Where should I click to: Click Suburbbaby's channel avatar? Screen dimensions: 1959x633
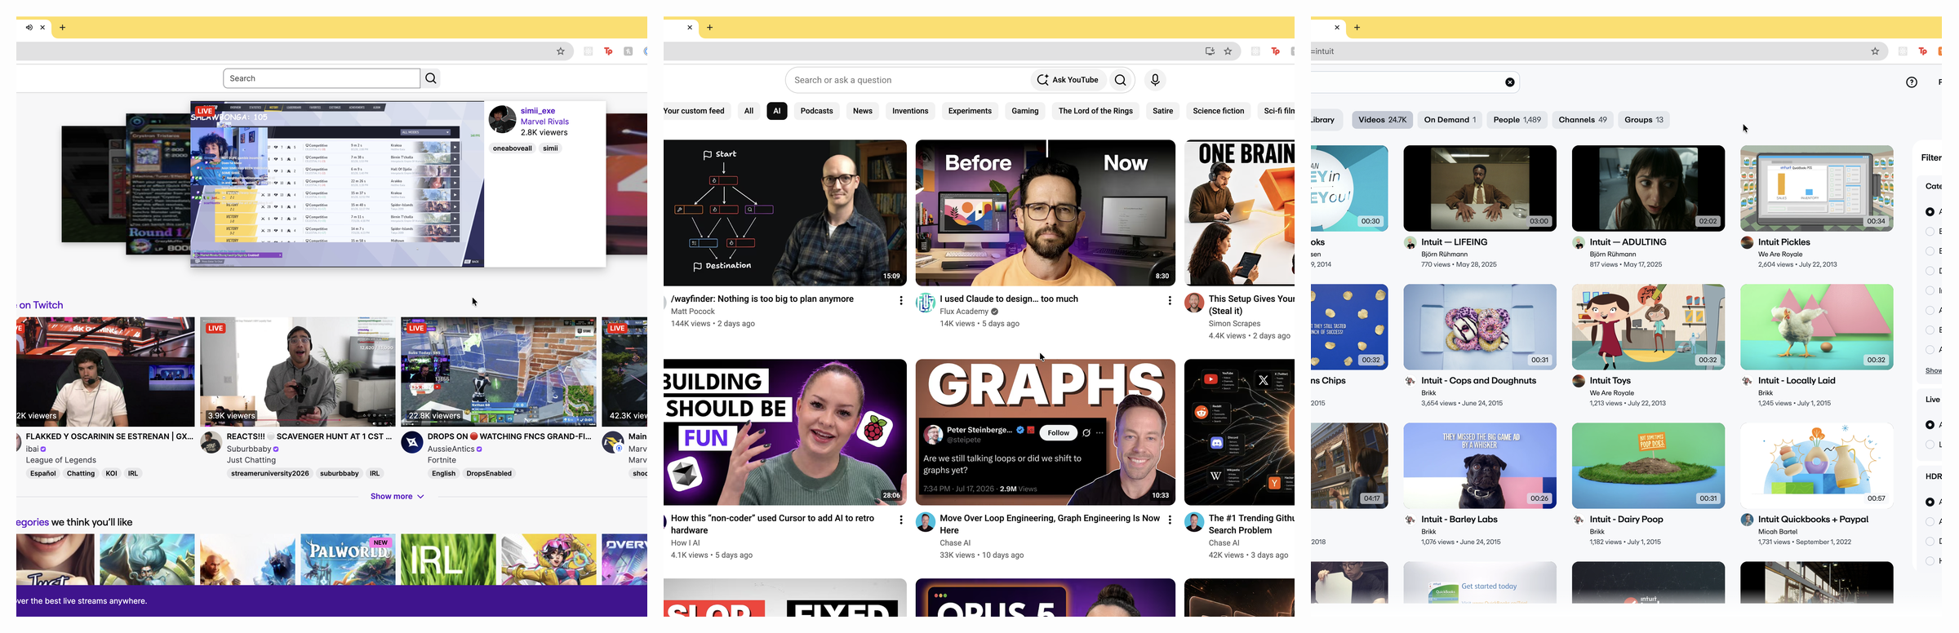(x=211, y=443)
